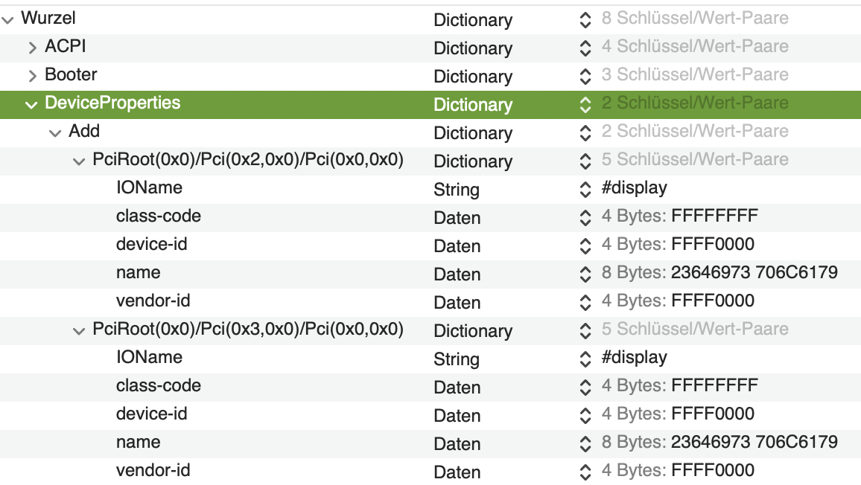Select the class-code key under Pci(0x3,0x0)

[x=158, y=385]
